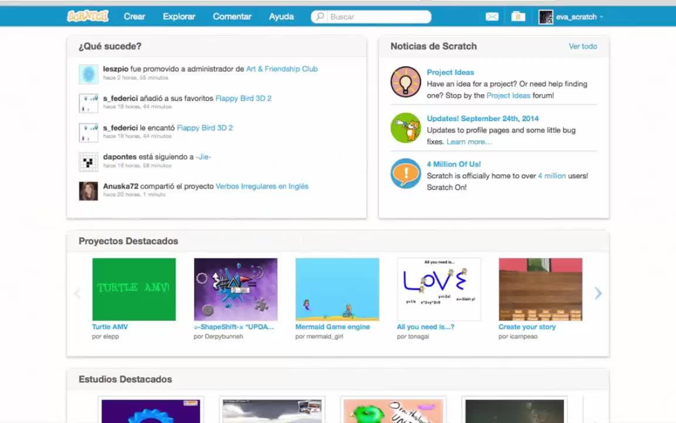Open Updates! September 24th, 2014 heading
Screen dimensions: 676x423
(x=483, y=118)
